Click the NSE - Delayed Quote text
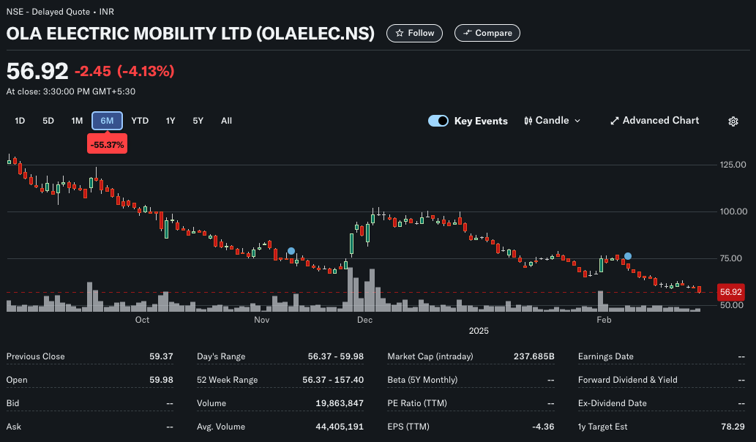This screenshot has width=756, height=442. click(48, 12)
